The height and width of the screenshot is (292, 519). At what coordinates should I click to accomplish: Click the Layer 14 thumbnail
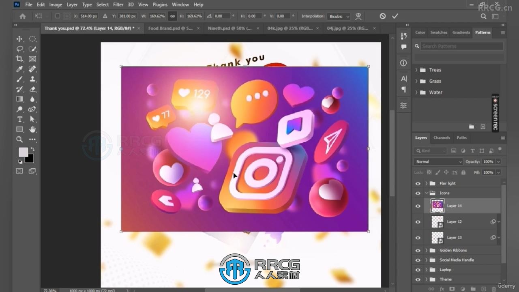[x=437, y=206]
